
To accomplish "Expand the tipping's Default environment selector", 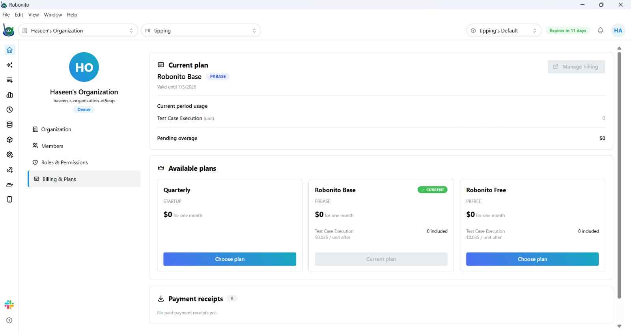I will [x=504, y=30].
